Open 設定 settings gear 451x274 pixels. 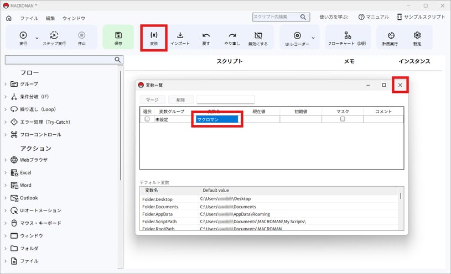417,38
